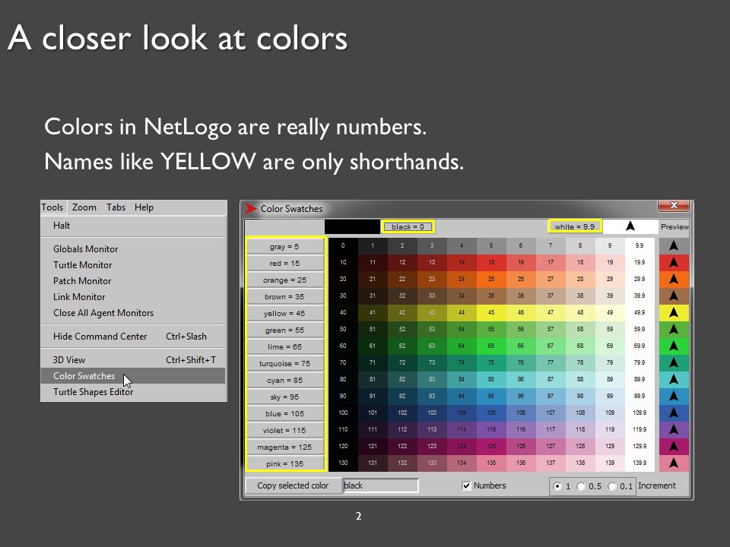The width and height of the screenshot is (730, 547).
Task: Click the brown row preview turtle arrow
Action: click(x=674, y=296)
